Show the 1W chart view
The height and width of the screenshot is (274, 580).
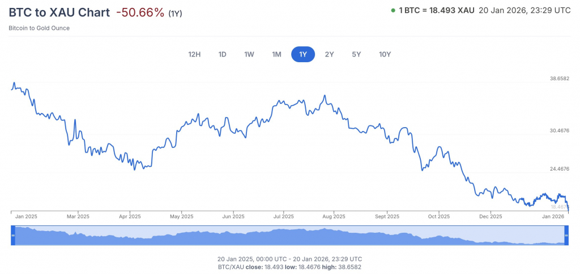click(249, 54)
